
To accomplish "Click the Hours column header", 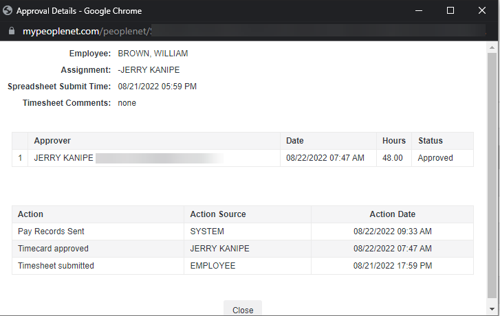I will tap(394, 141).
